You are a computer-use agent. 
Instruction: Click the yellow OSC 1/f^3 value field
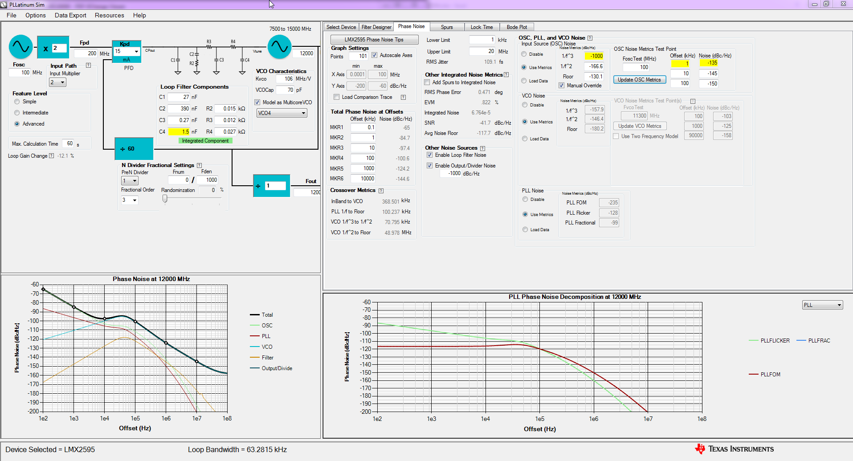point(594,56)
